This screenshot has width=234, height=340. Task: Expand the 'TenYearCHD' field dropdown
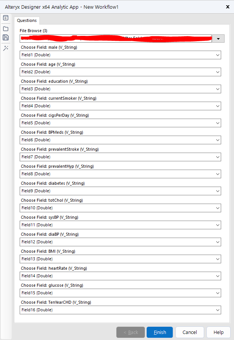pos(217,310)
